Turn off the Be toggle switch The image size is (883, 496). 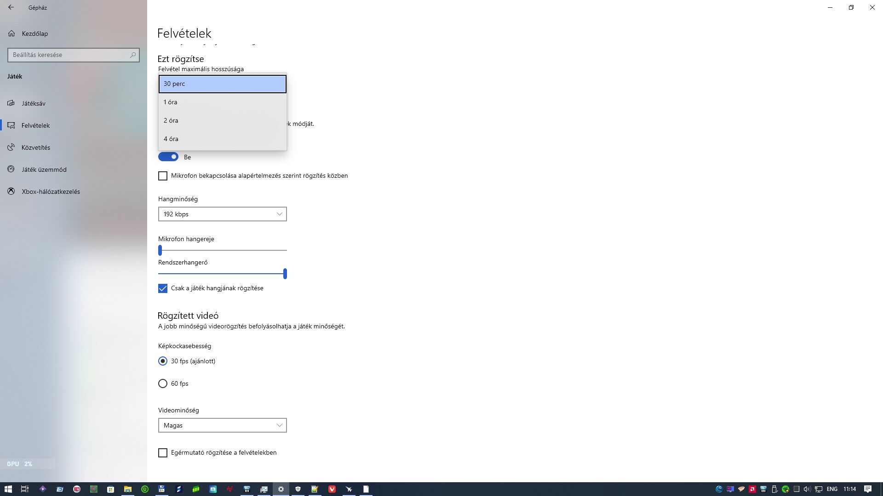point(168,157)
